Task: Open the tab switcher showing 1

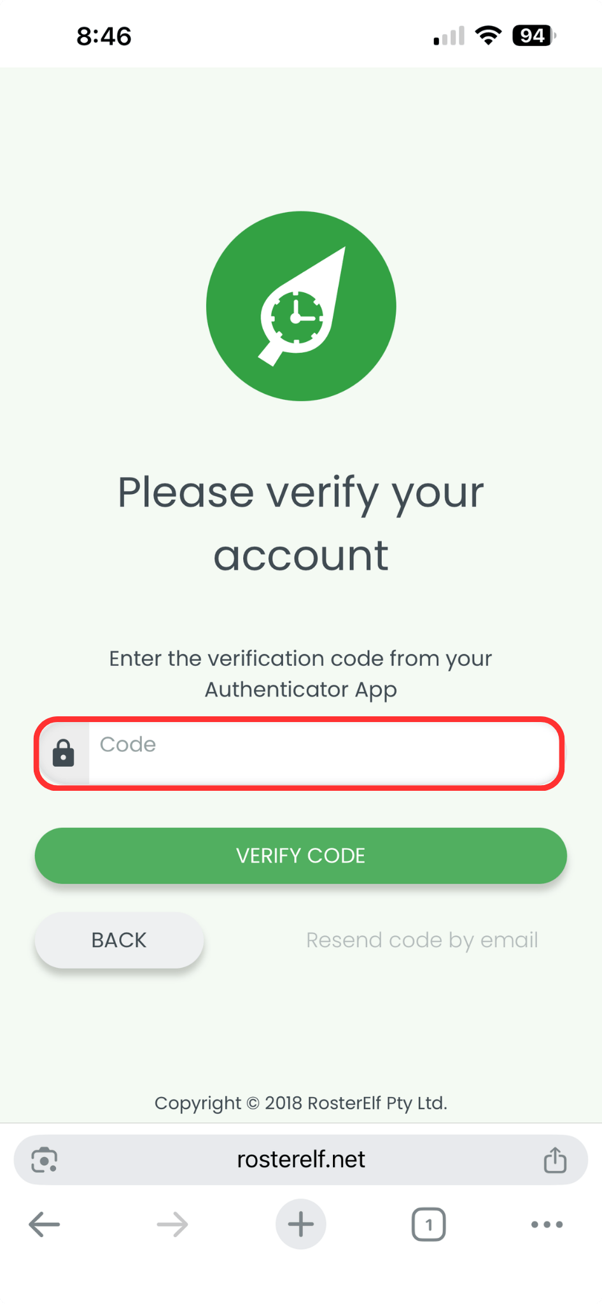Action: (429, 1224)
